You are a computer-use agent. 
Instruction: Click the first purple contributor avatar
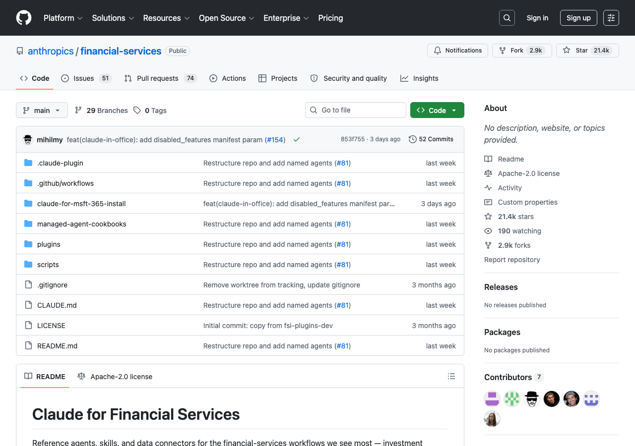click(492, 399)
